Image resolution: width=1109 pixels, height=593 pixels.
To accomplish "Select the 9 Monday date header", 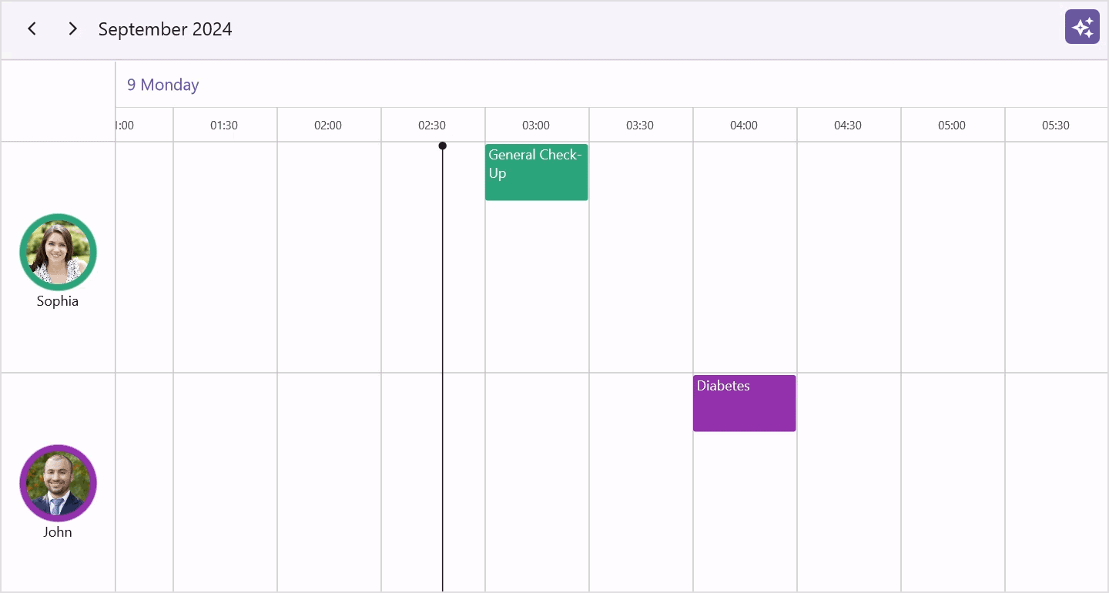I will pyautogui.click(x=162, y=84).
